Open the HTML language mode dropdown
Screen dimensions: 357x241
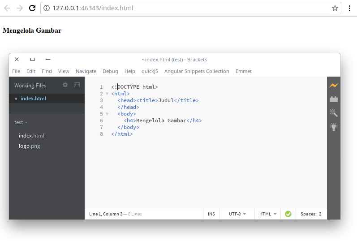click(268, 214)
